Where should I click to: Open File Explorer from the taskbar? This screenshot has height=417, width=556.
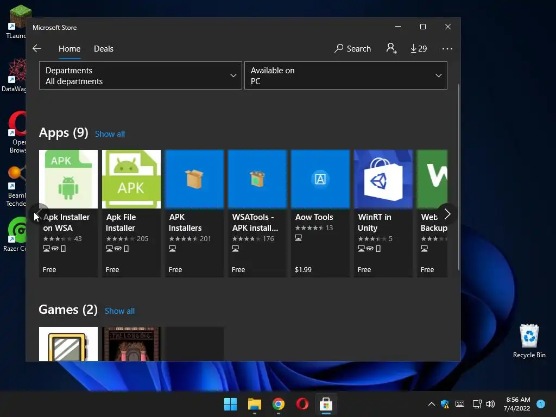(x=255, y=404)
